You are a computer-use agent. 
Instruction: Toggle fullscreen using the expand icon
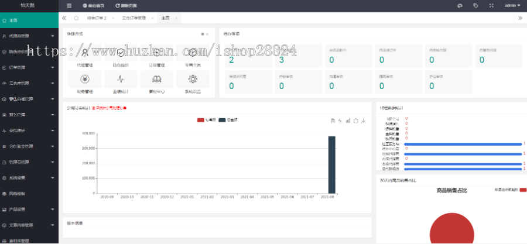tap(491, 6)
